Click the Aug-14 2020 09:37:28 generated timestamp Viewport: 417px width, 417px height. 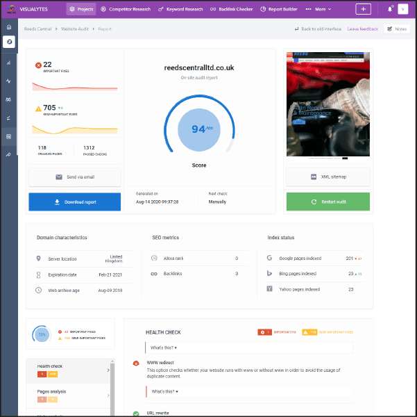[x=158, y=202]
